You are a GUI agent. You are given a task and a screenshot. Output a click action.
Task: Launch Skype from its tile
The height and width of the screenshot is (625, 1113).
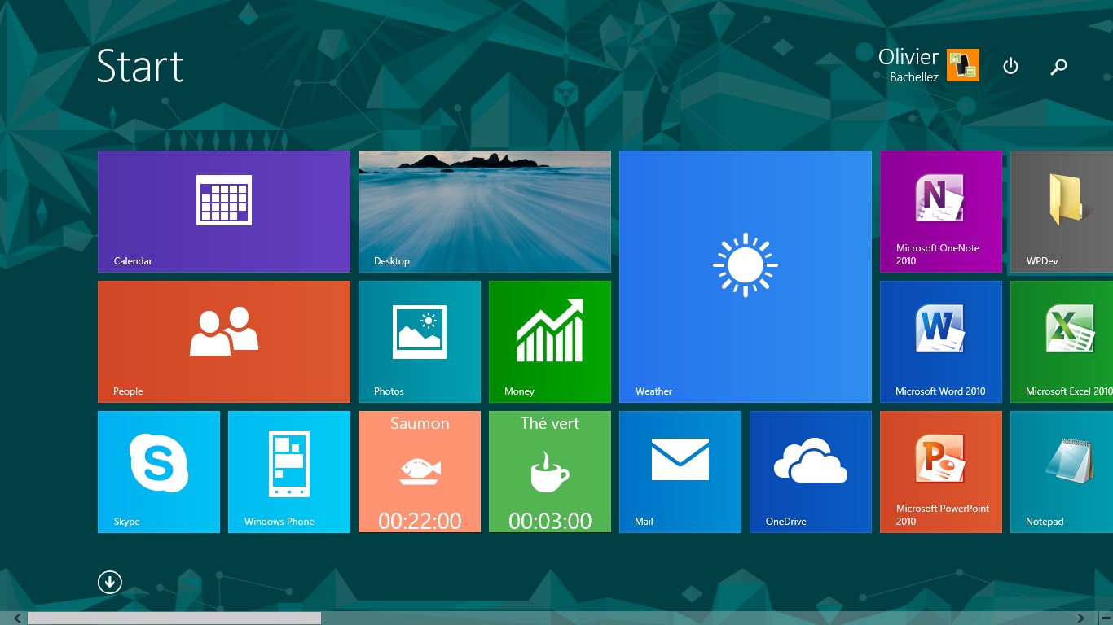(x=159, y=472)
